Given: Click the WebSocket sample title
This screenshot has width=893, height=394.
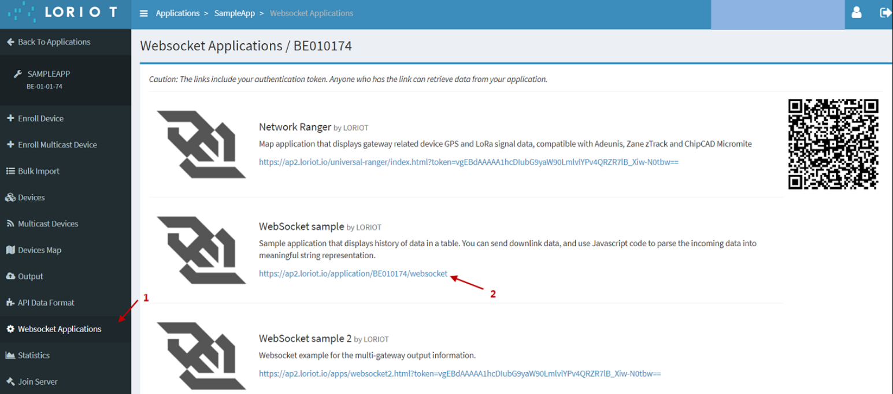Looking at the screenshot, I should (301, 226).
